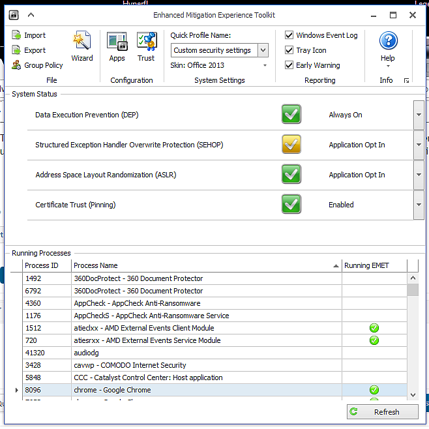
Task: Select the audiodg process row
Action: click(214, 353)
